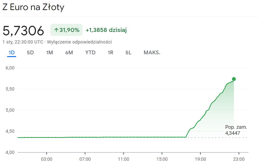Image resolution: width=258 pixels, height=166 pixels.
Task: Click the green endpoint dot on the chart
Action: pyautogui.click(x=234, y=79)
